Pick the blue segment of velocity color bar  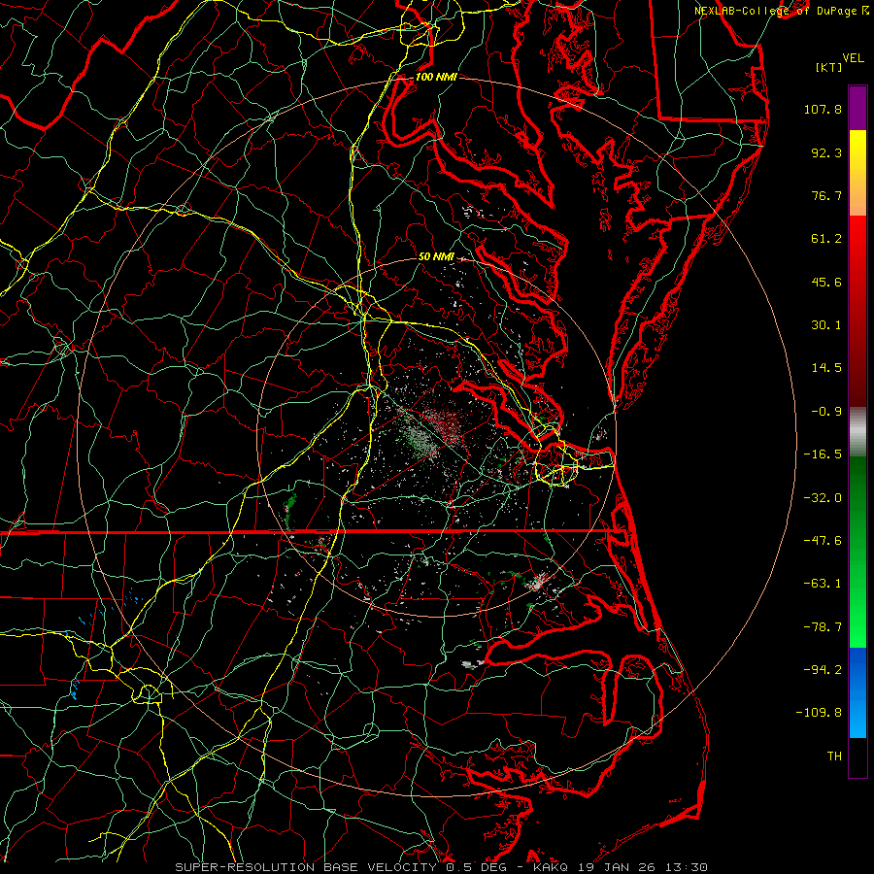857,692
